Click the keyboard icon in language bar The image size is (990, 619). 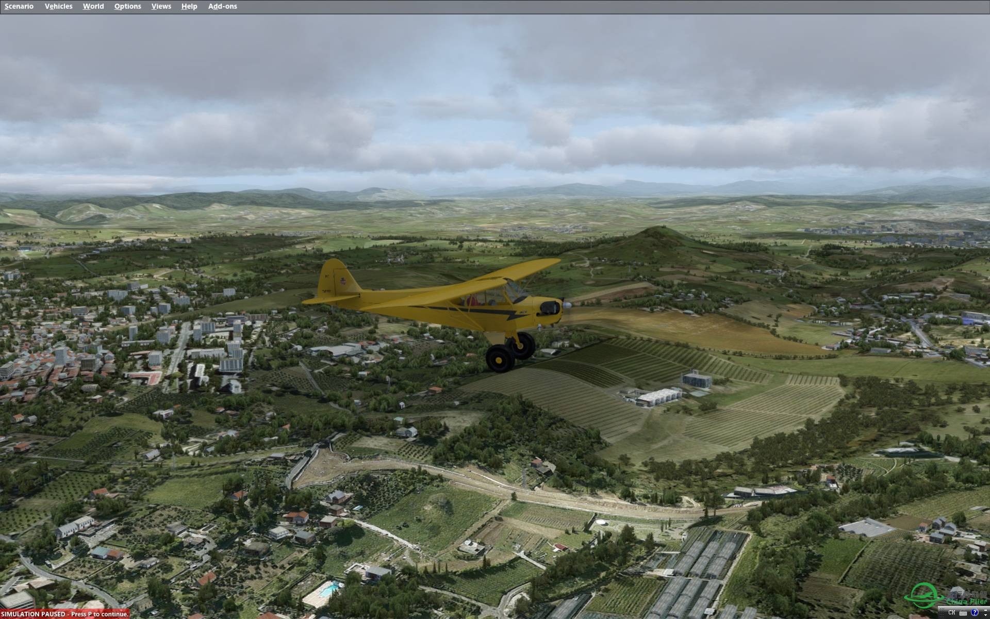[x=963, y=614]
